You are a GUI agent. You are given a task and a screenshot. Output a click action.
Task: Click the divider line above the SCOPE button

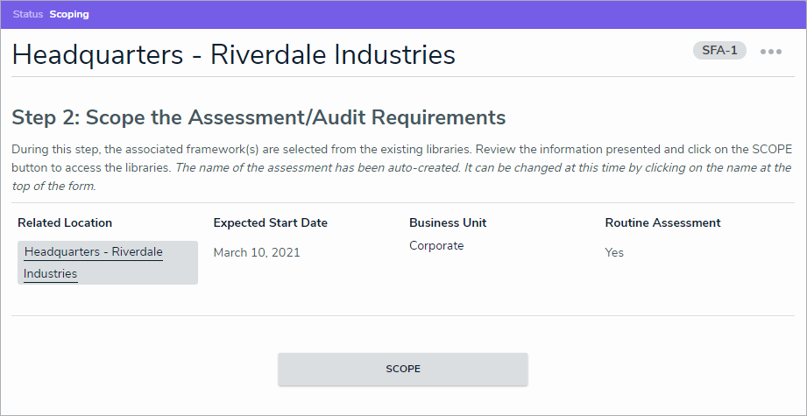(403, 315)
